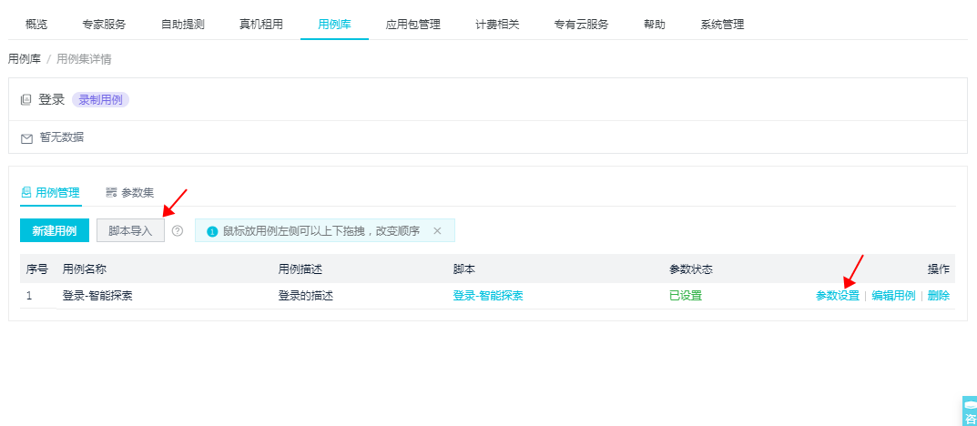Open the 概览 navigation tab
Viewport: 977px width, 426px height.
[36, 25]
